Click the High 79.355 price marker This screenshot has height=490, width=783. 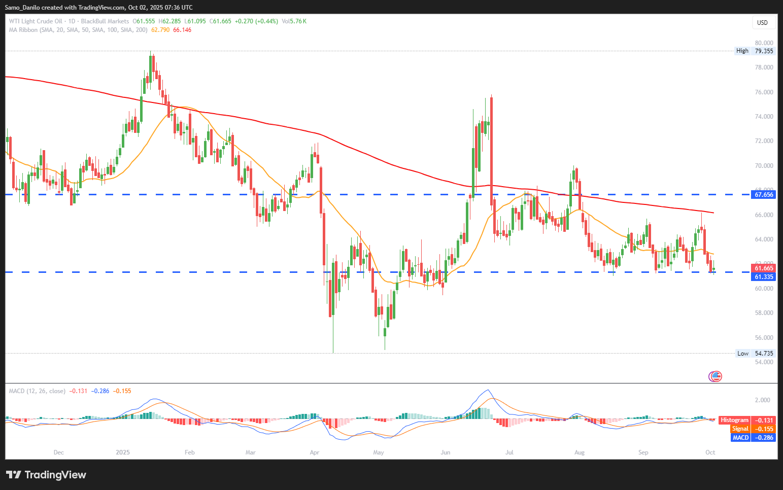755,51
